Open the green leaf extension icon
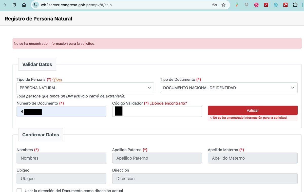Screen dimensions: 304x192 point(237,5)
